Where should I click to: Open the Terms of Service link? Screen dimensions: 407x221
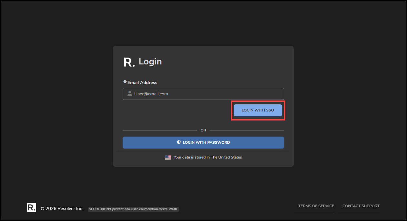[x=316, y=206]
